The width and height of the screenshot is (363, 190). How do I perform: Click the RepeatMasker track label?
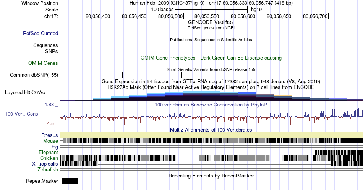pyautogui.click(x=42, y=181)
